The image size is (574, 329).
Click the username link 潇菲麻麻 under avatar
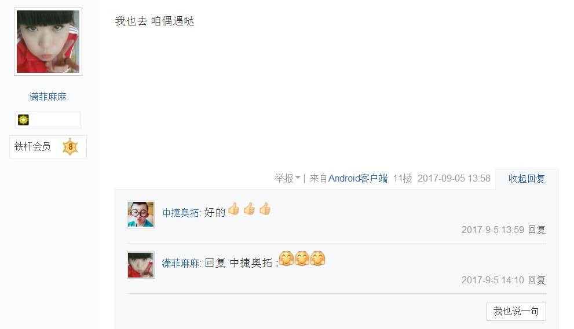(48, 97)
